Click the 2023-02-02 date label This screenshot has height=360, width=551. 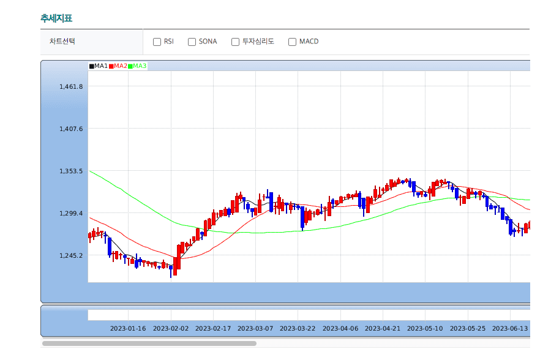171,328
